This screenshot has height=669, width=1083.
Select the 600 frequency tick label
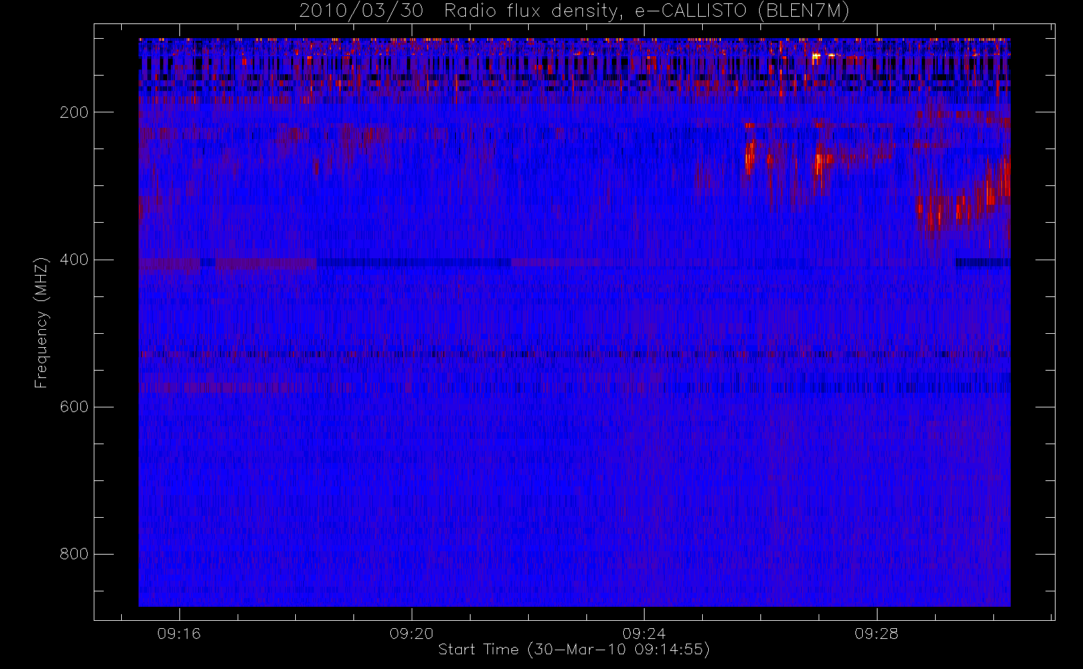coord(74,407)
